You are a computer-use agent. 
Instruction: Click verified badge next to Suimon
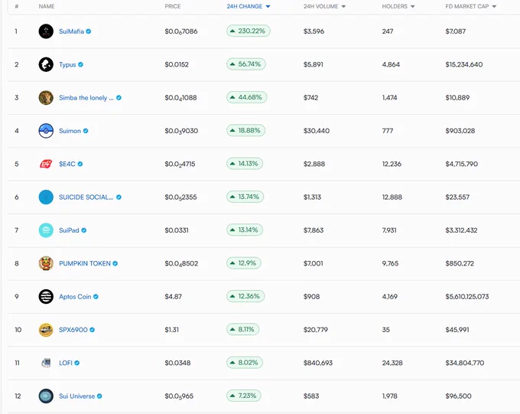(86, 131)
